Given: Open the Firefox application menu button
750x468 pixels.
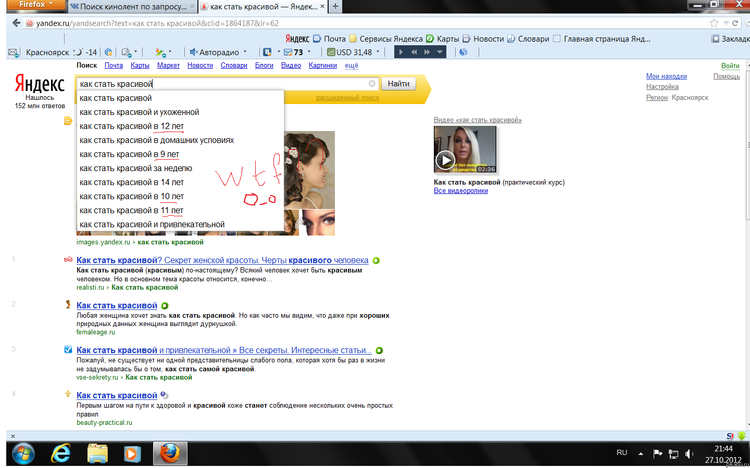Looking at the screenshot, I should [36, 5].
